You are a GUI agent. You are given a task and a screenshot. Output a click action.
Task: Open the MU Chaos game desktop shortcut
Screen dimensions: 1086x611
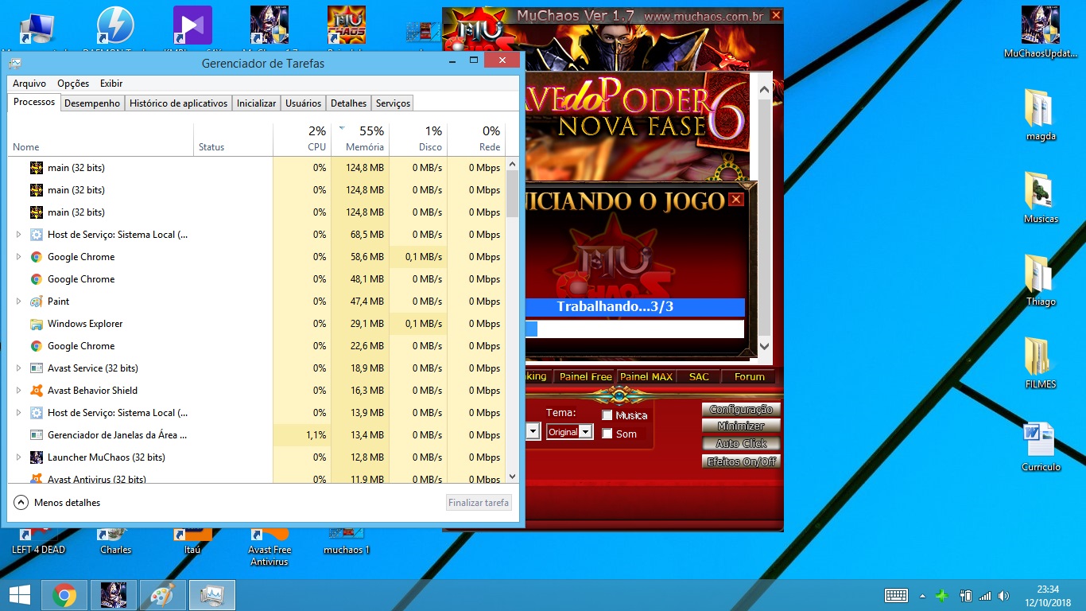pyautogui.click(x=347, y=25)
